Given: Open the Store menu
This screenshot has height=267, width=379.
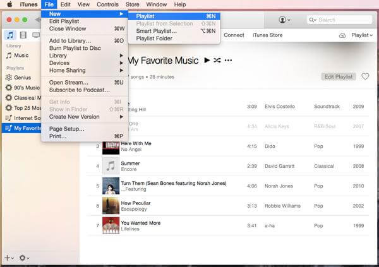Looking at the screenshot, I should click(132, 4).
